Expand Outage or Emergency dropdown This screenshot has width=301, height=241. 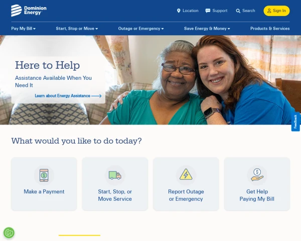[141, 29]
